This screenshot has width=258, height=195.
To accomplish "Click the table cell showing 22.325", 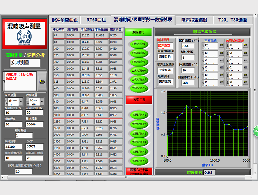I will [87, 35].
